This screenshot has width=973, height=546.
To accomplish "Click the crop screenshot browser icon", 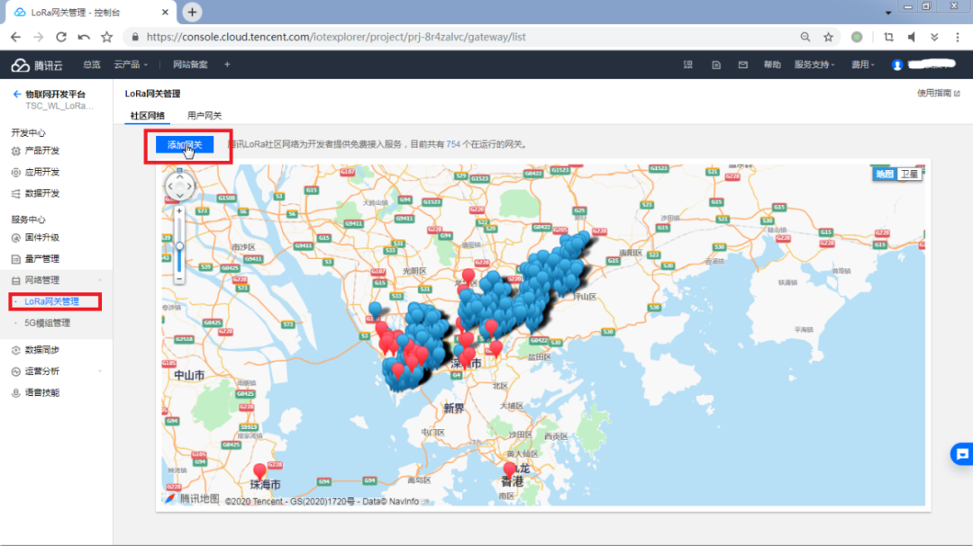I will coord(888,37).
